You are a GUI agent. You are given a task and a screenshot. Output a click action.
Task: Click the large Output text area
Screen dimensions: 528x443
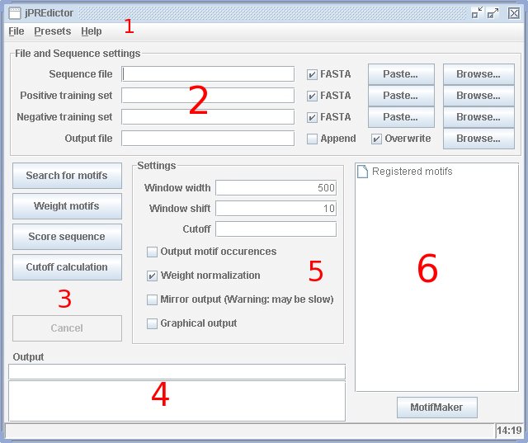point(177,401)
